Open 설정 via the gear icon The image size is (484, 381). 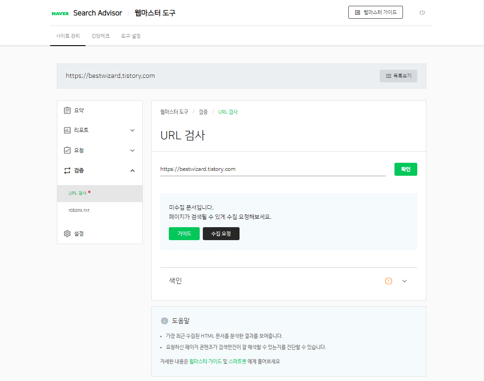[x=67, y=233]
